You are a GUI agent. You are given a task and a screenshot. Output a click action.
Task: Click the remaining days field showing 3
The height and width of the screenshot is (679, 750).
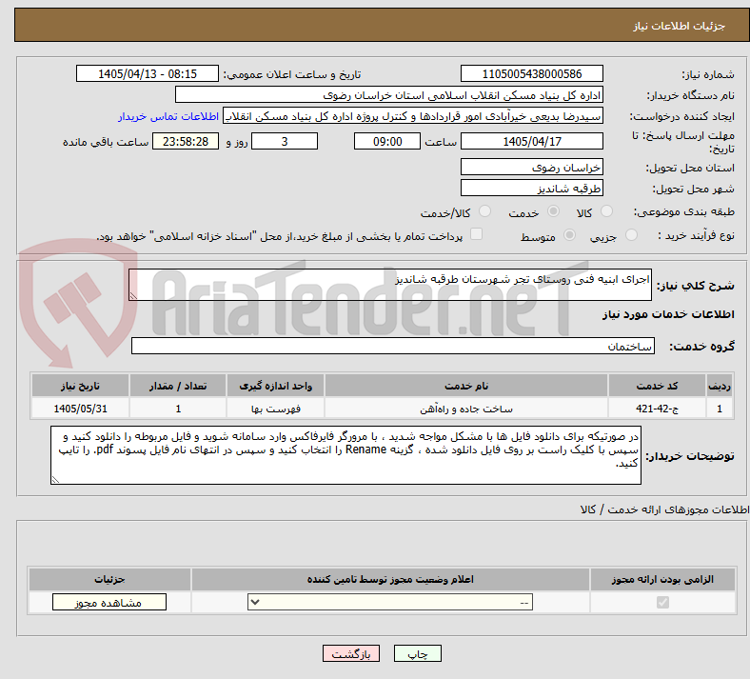pyautogui.click(x=285, y=141)
